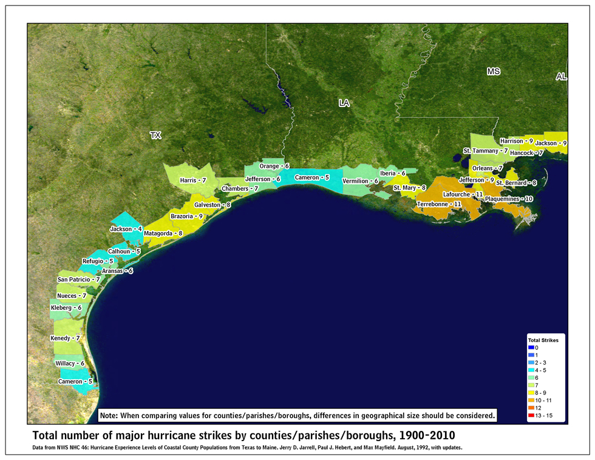Click the geographical size note text box
Viewport: 595px width, 460px height.
pos(298,416)
